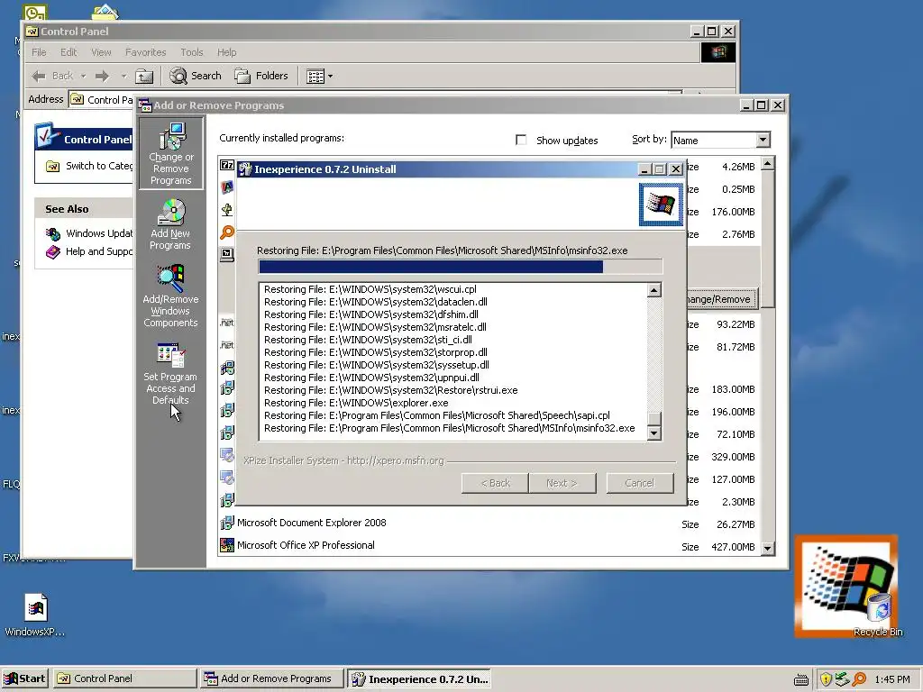Open the Sort by Name dropdown

763,140
